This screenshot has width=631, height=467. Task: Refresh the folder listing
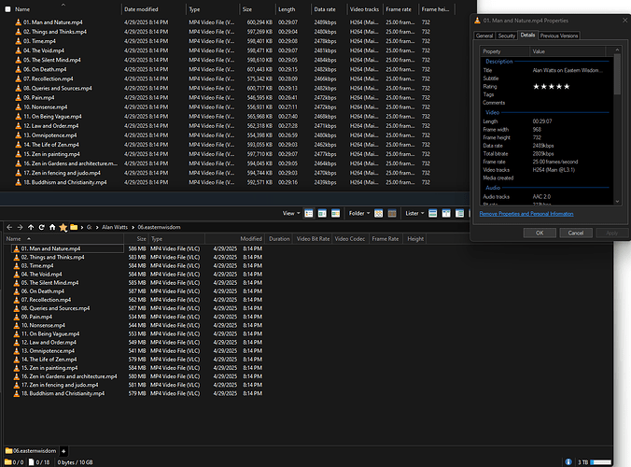pyautogui.click(x=41, y=227)
